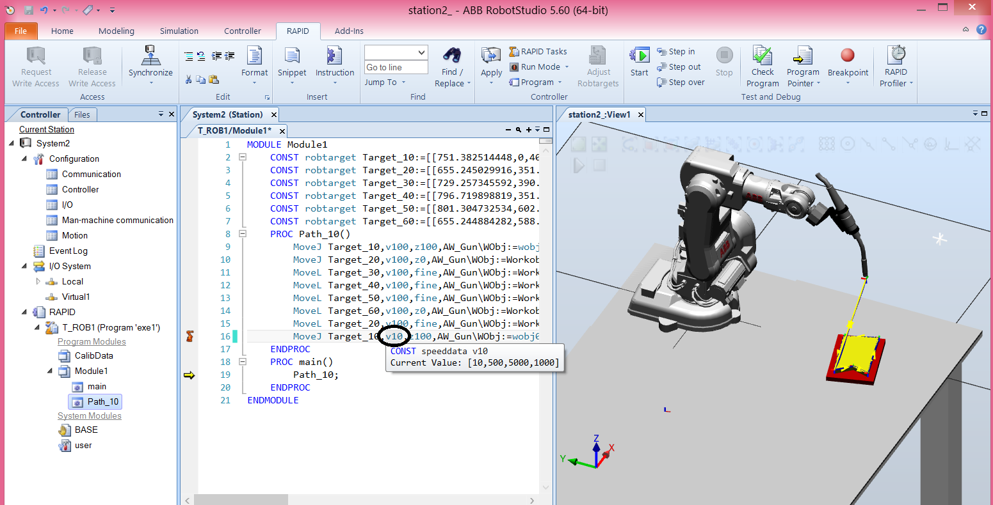The height and width of the screenshot is (505, 993).
Task: Start program execution with the Start icon
Action: coord(638,56)
